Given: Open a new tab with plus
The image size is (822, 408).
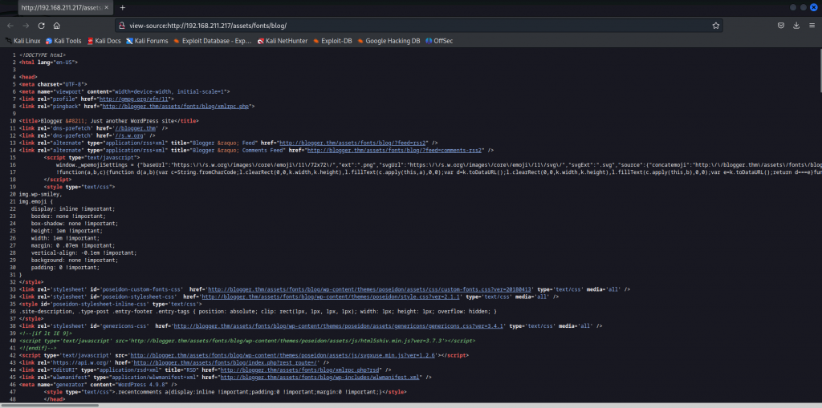Looking at the screenshot, I should pyautogui.click(x=123, y=8).
